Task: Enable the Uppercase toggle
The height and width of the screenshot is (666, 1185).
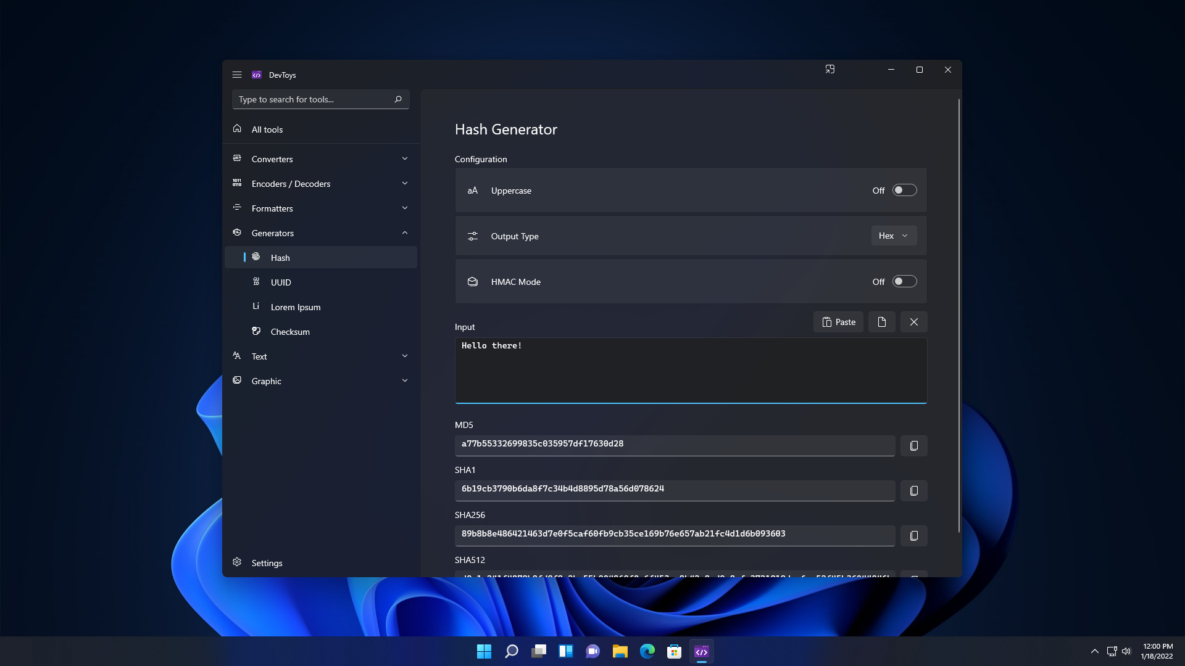Action: (x=904, y=190)
